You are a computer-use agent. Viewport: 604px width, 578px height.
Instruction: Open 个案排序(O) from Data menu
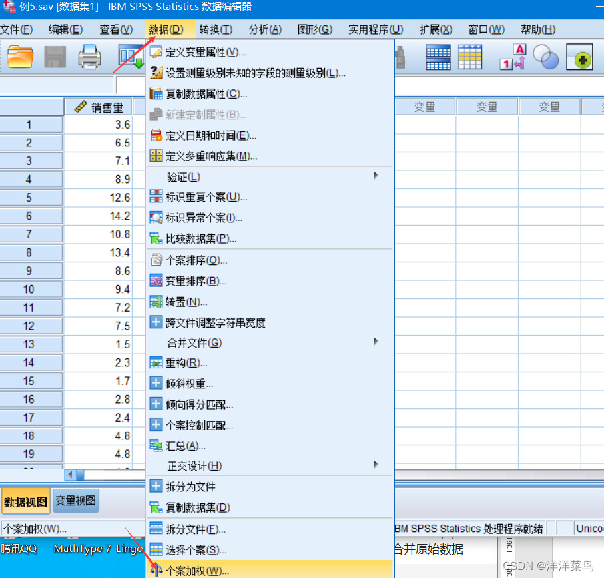(x=270, y=260)
